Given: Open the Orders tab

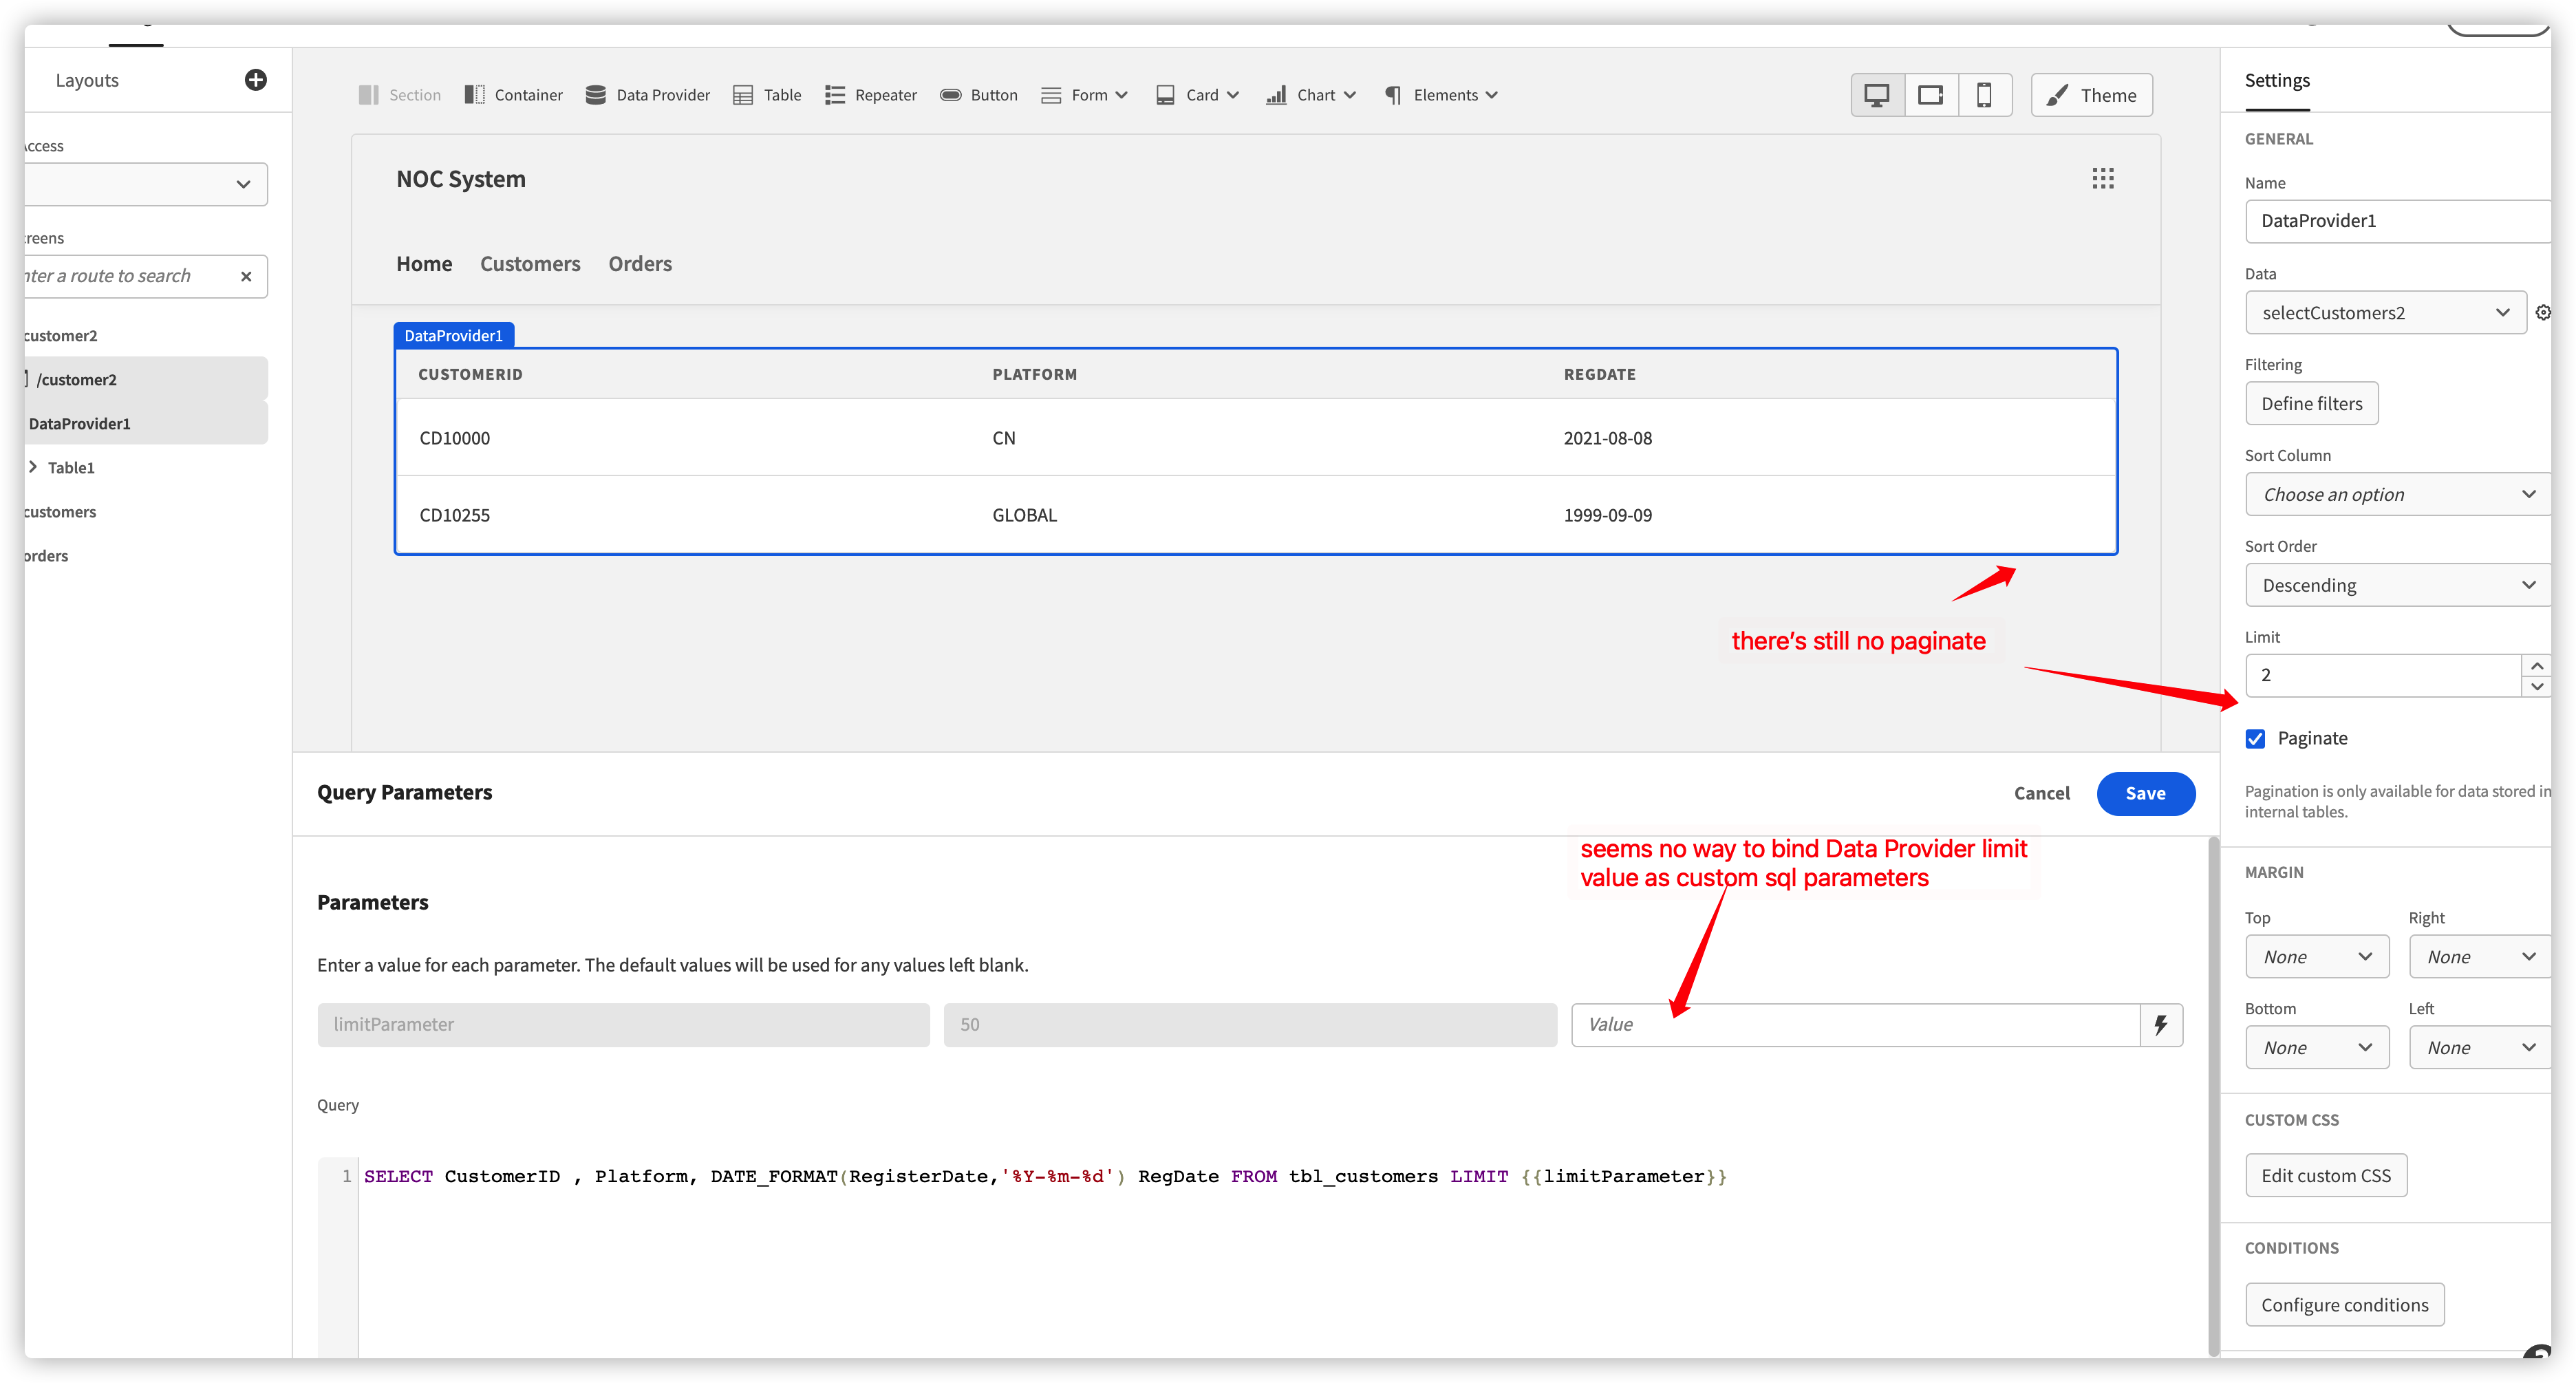Looking at the screenshot, I should click(x=640, y=263).
